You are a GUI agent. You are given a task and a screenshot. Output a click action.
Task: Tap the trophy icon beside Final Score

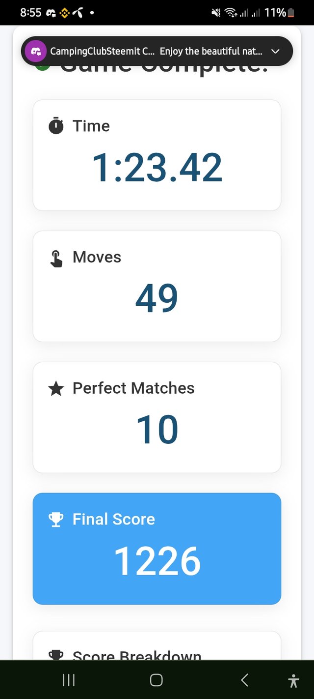[x=56, y=520]
